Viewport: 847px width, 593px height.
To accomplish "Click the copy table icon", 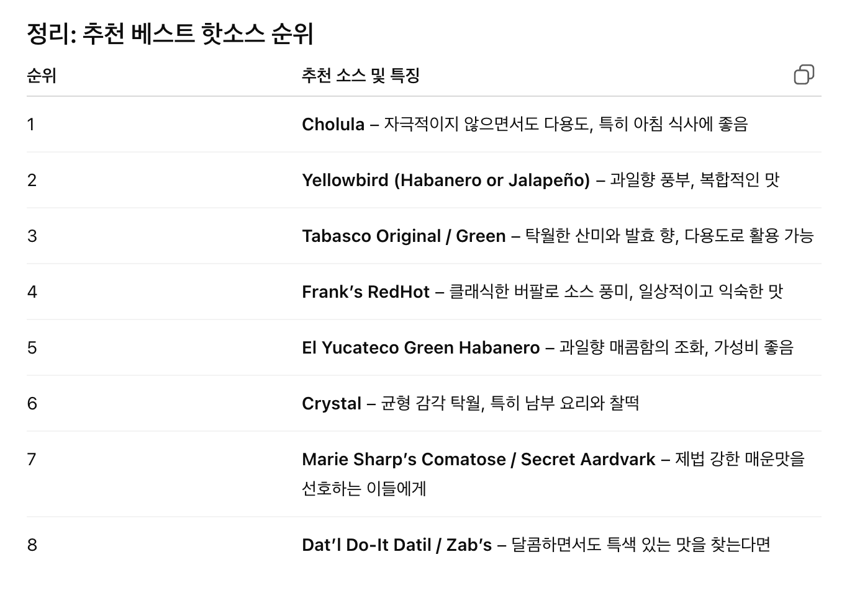I will pyautogui.click(x=804, y=74).
